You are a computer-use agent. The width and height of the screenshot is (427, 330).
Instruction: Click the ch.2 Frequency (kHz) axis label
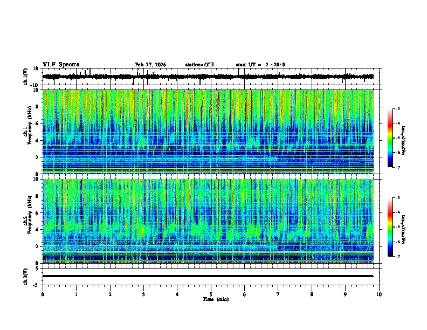pos(30,215)
